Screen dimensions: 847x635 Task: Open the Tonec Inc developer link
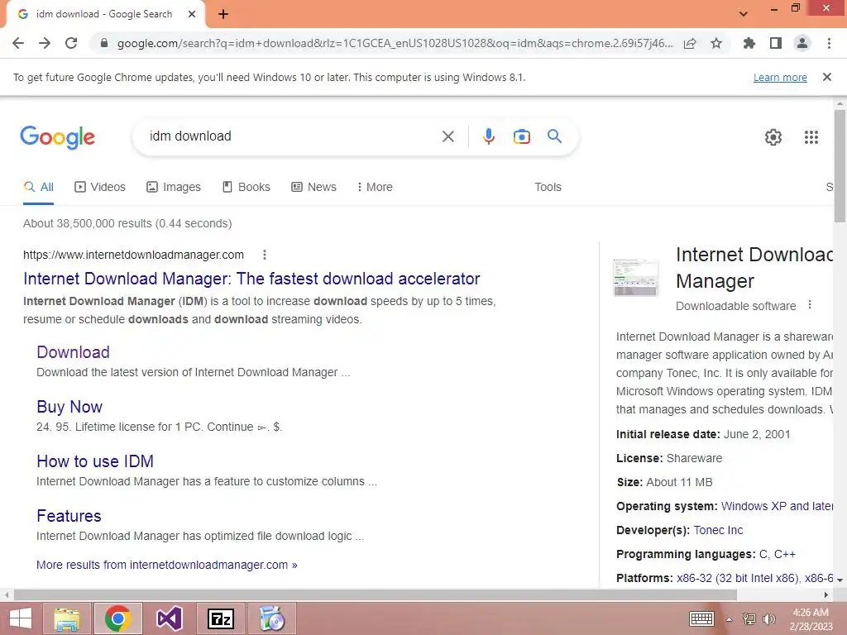[718, 530]
